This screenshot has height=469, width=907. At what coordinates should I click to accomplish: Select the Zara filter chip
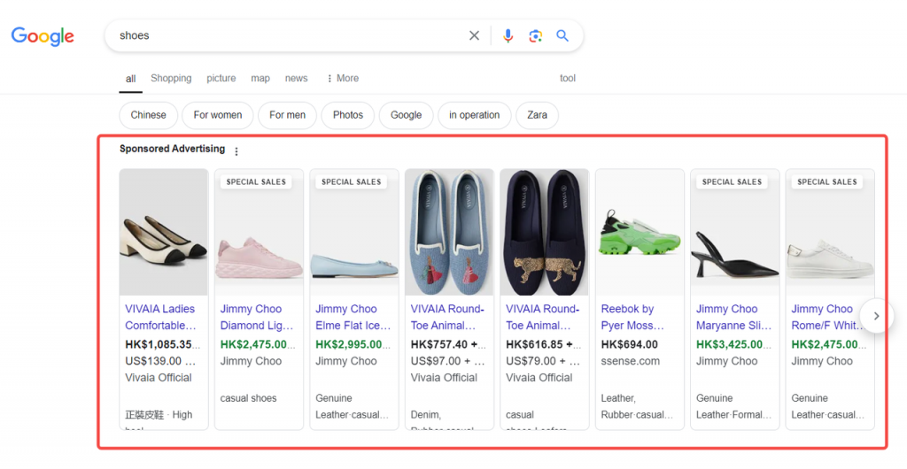click(x=537, y=115)
